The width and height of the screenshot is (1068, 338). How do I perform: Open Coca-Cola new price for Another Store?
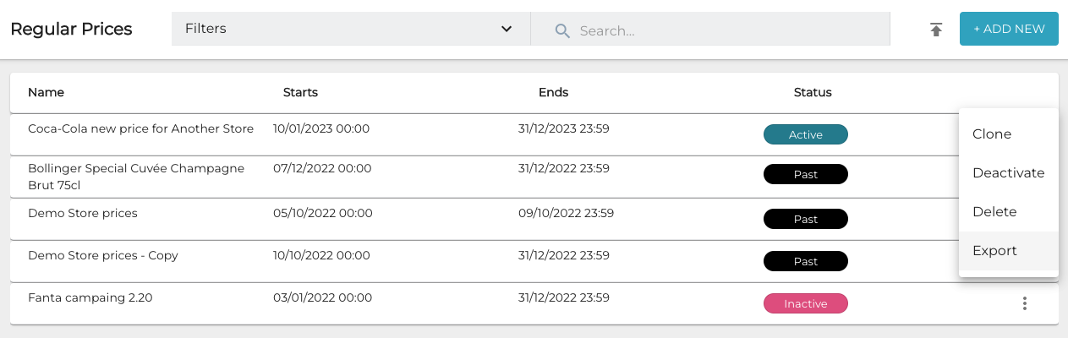pyautogui.click(x=140, y=129)
